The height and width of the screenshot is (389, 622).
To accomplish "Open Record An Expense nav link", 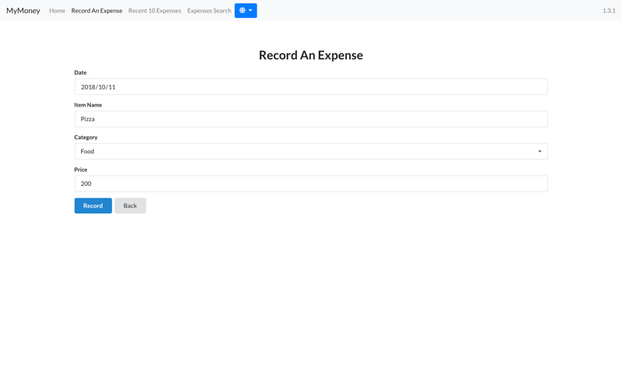I will (x=96, y=11).
